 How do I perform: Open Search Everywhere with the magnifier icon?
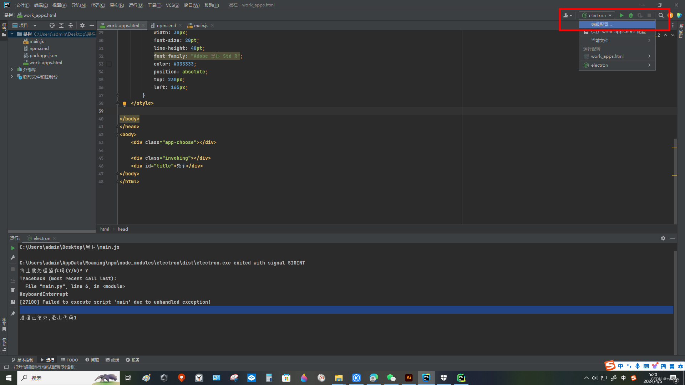[x=661, y=15]
